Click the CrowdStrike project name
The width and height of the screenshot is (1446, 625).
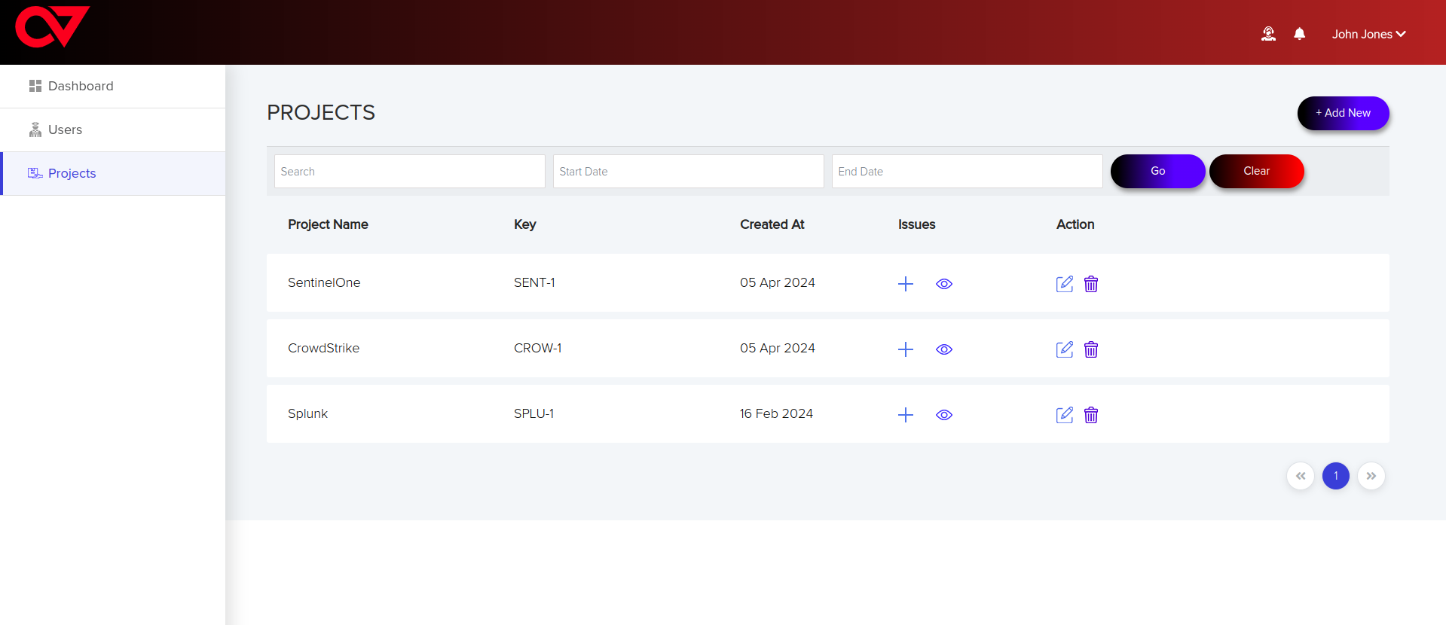(324, 348)
